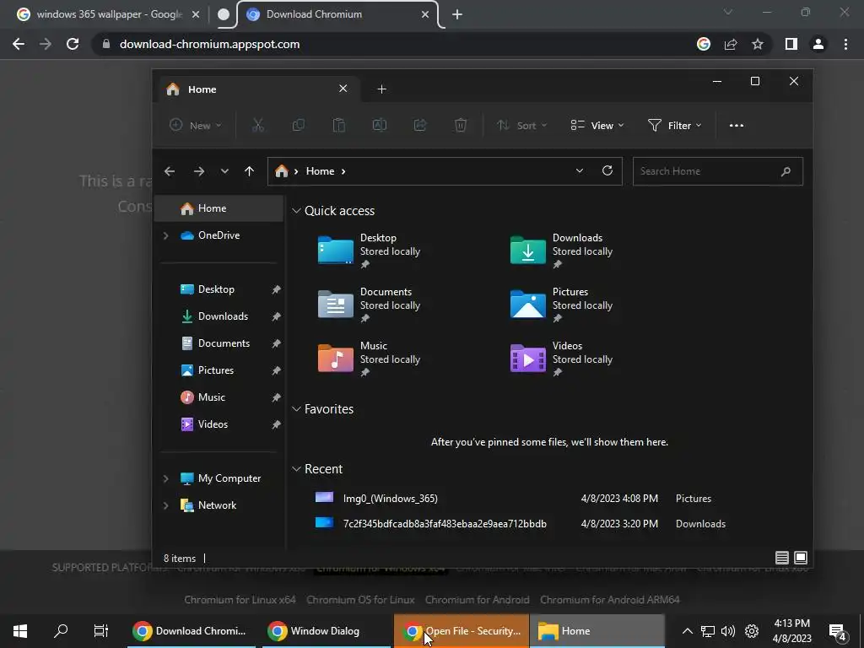The width and height of the screenshot is (864, 648).
Task: Bookmark this page with star icon
Action: pos(758,44)
